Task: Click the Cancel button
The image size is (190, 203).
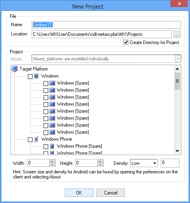Action: coord(110,193)
